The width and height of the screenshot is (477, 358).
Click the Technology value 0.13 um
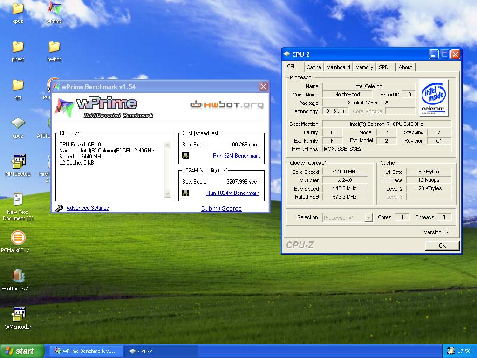point(335,111)
